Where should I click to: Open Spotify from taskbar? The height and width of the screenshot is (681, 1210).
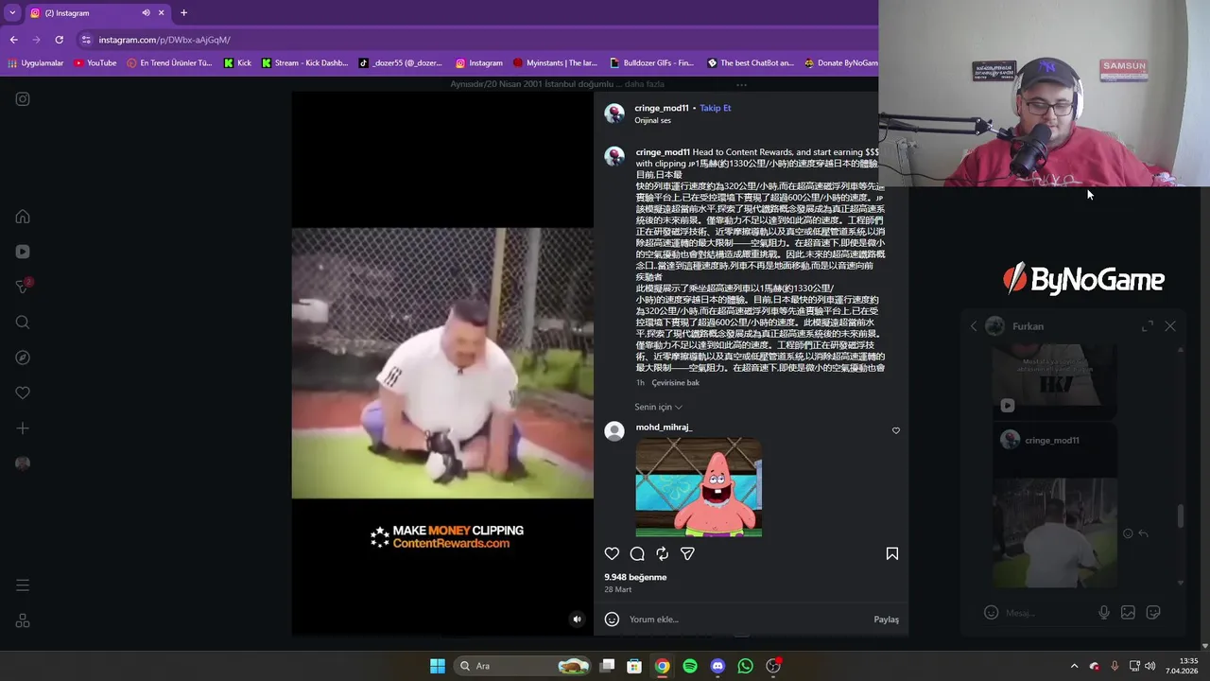(690, 666)
